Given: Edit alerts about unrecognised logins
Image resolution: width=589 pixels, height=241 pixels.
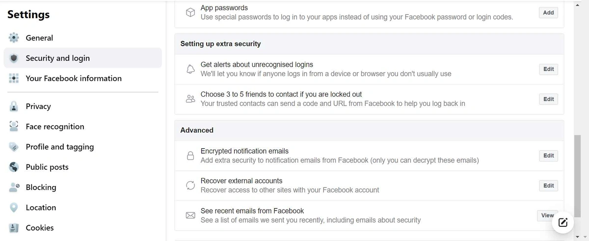Looking at the screenshot, I should click(x=548, y=69).
